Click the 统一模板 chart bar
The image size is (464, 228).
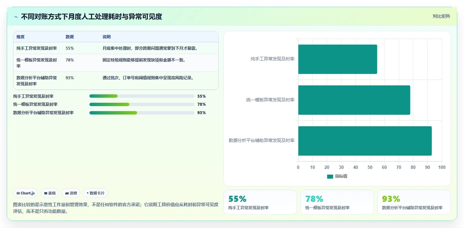[354, 100]
